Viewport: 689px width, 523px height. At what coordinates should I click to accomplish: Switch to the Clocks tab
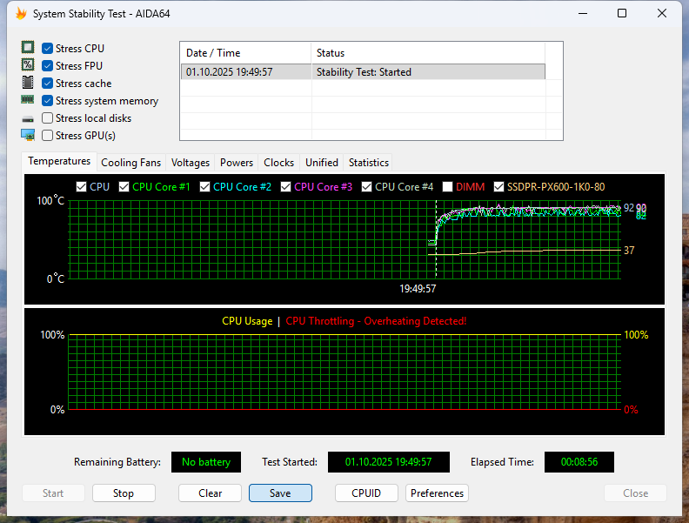tap(278, 163)
